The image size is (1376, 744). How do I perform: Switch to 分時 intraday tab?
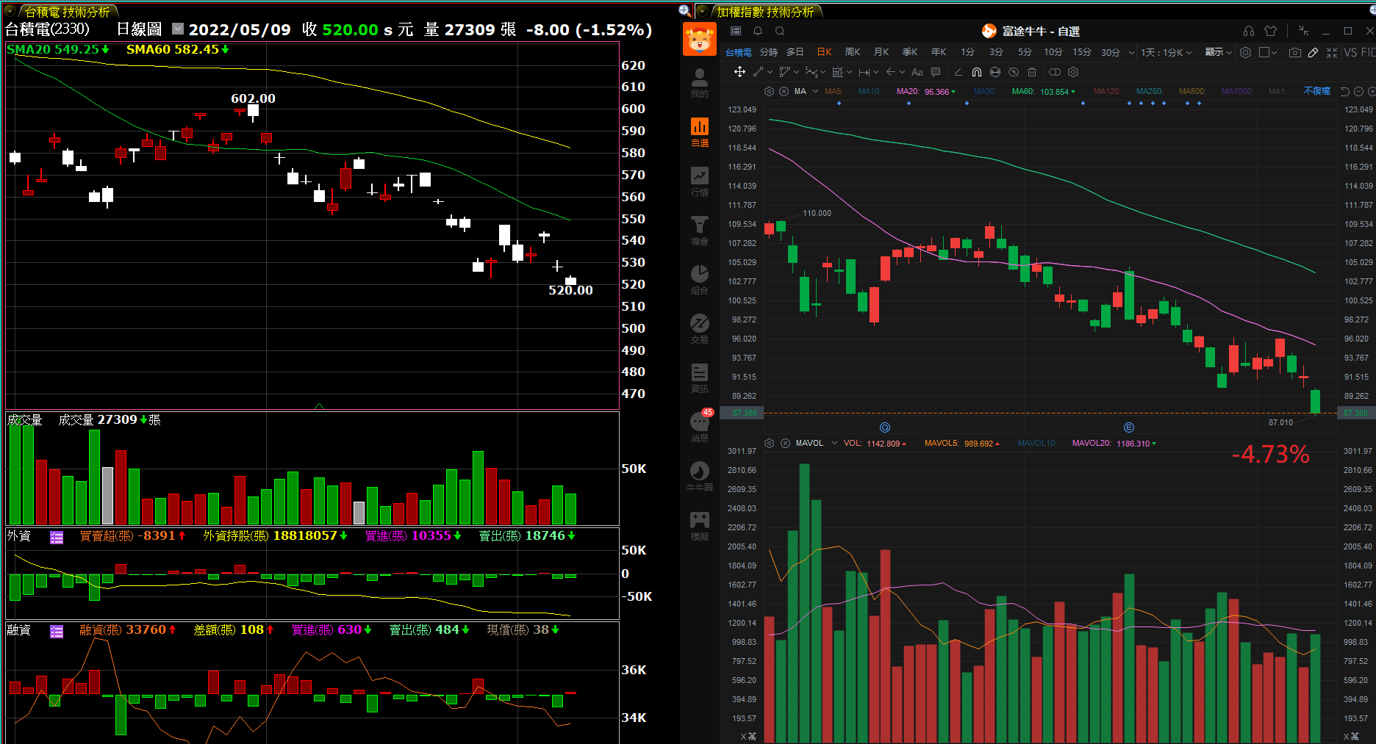click(x=769, y=52)
